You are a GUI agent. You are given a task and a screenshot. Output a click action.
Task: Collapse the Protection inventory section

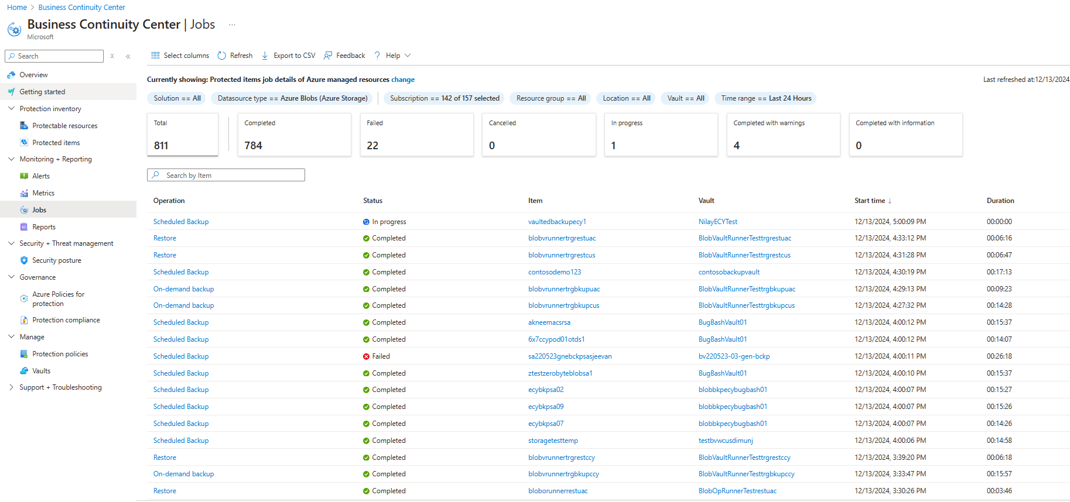click(x=11, y=109)
